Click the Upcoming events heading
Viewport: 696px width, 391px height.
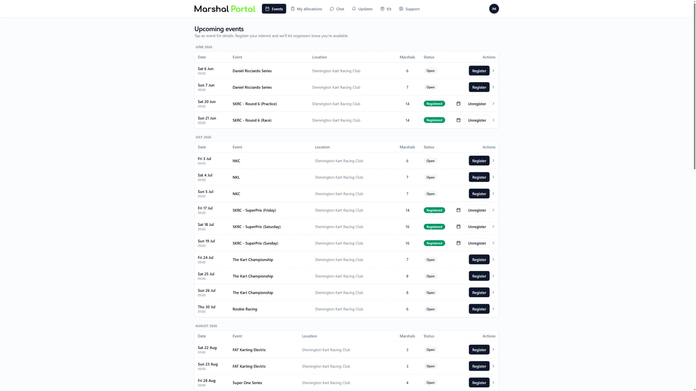click(x=219, y=29)
